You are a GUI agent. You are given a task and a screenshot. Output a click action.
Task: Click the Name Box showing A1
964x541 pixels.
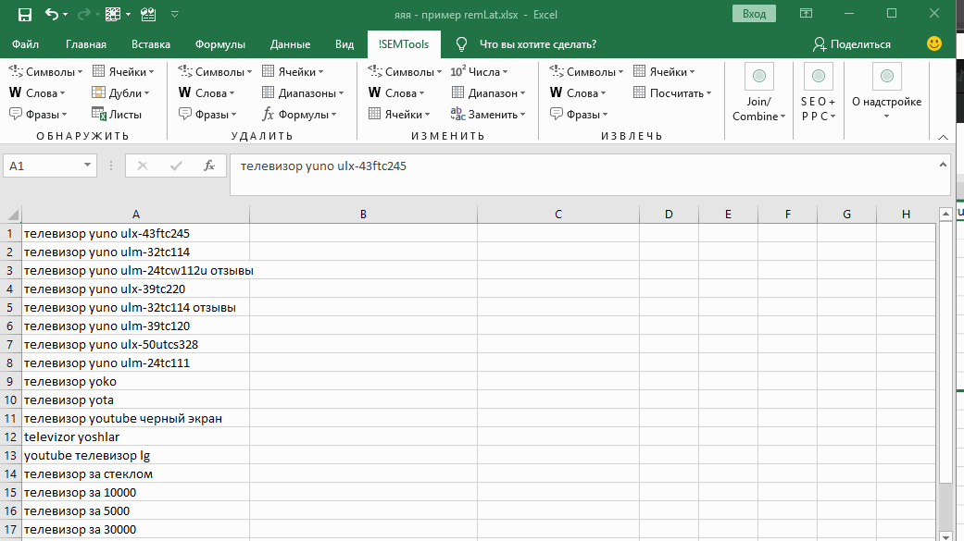pyautogui.click(x=42, y=166)
